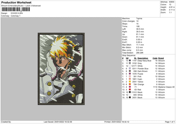Click the Trims value 106
Viewport: 176px width, 124px height.
(138, 26)
